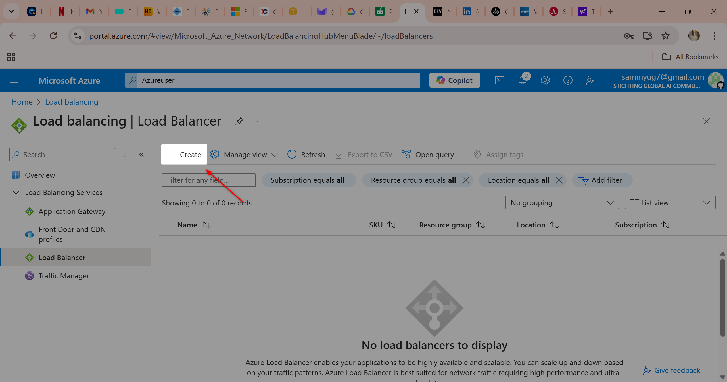Open the Manage view dropdown
Viewport: 727px width, 382px height.
pyautogui.click(x=244, y=155)
